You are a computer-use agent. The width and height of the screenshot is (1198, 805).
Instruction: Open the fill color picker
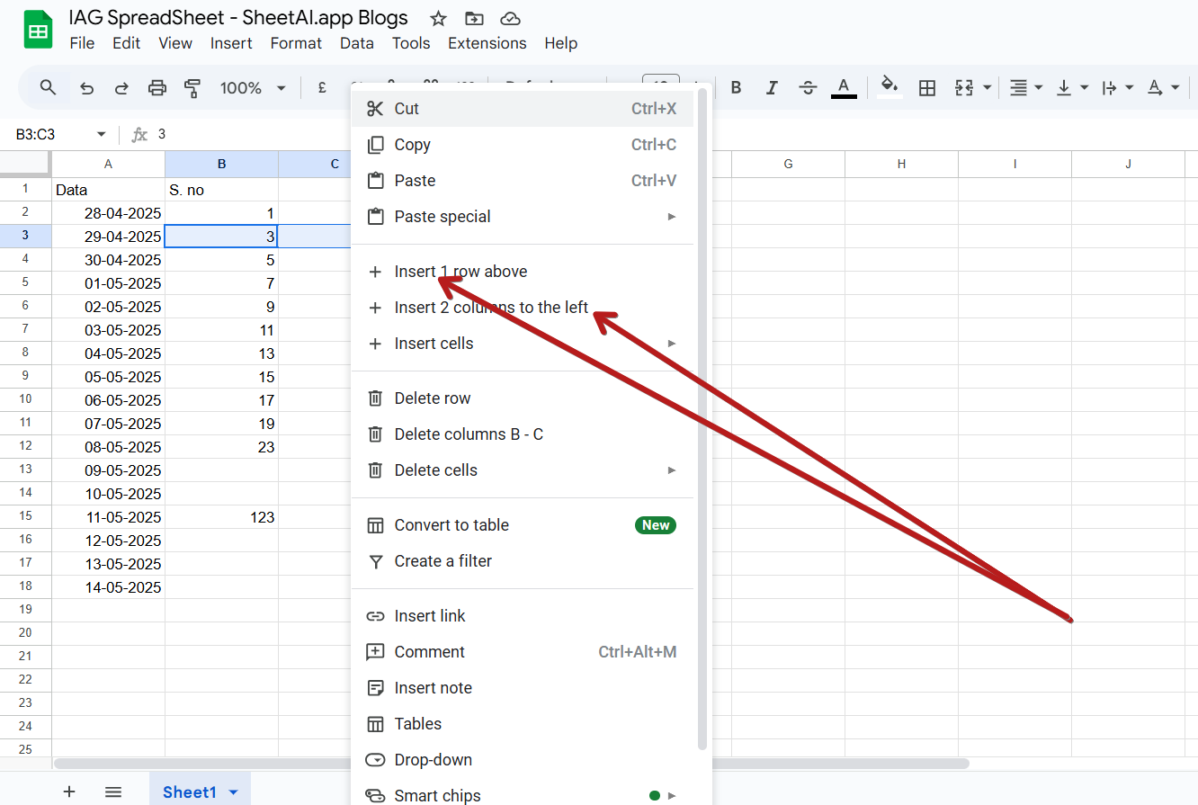click(890, 87)
